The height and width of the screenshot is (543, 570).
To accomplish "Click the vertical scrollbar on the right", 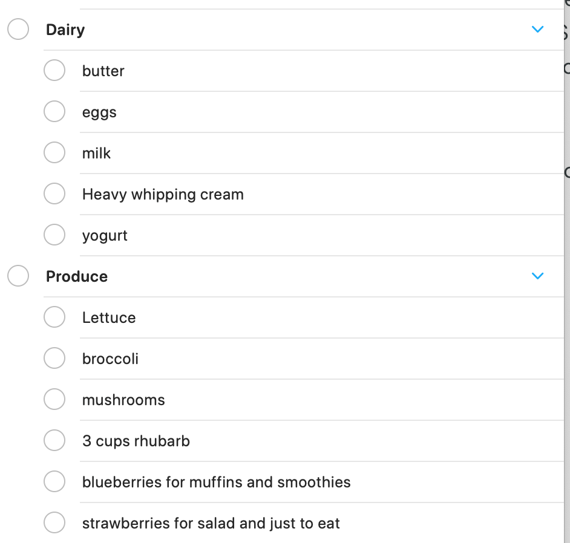I will 567,272.
